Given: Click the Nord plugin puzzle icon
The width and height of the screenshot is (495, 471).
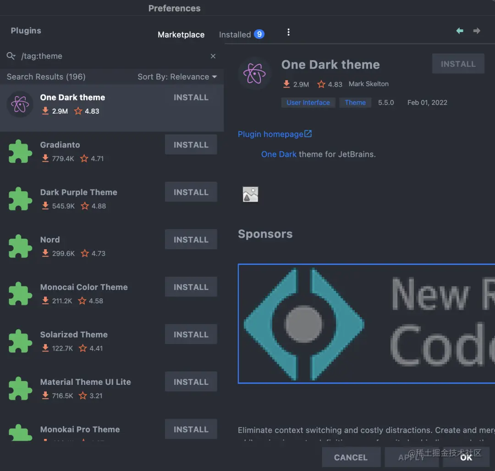Looking at the screenshot, I should pyautogui.click(x=20, y=246).
